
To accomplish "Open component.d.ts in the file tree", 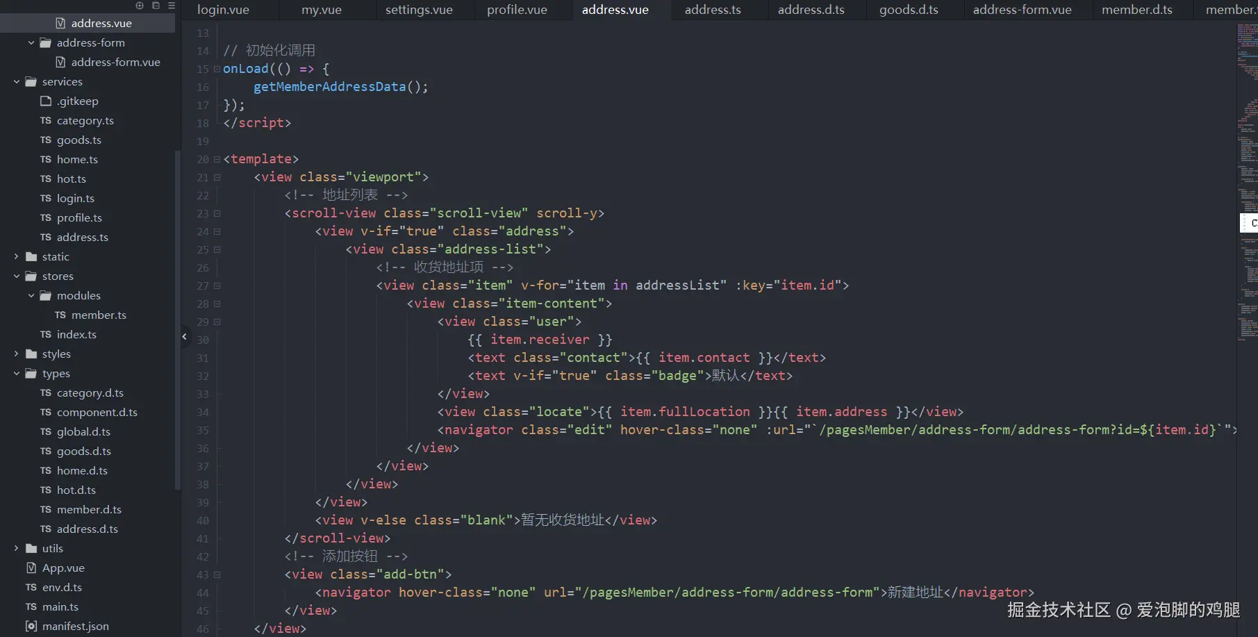I will (x=97, y=412).
